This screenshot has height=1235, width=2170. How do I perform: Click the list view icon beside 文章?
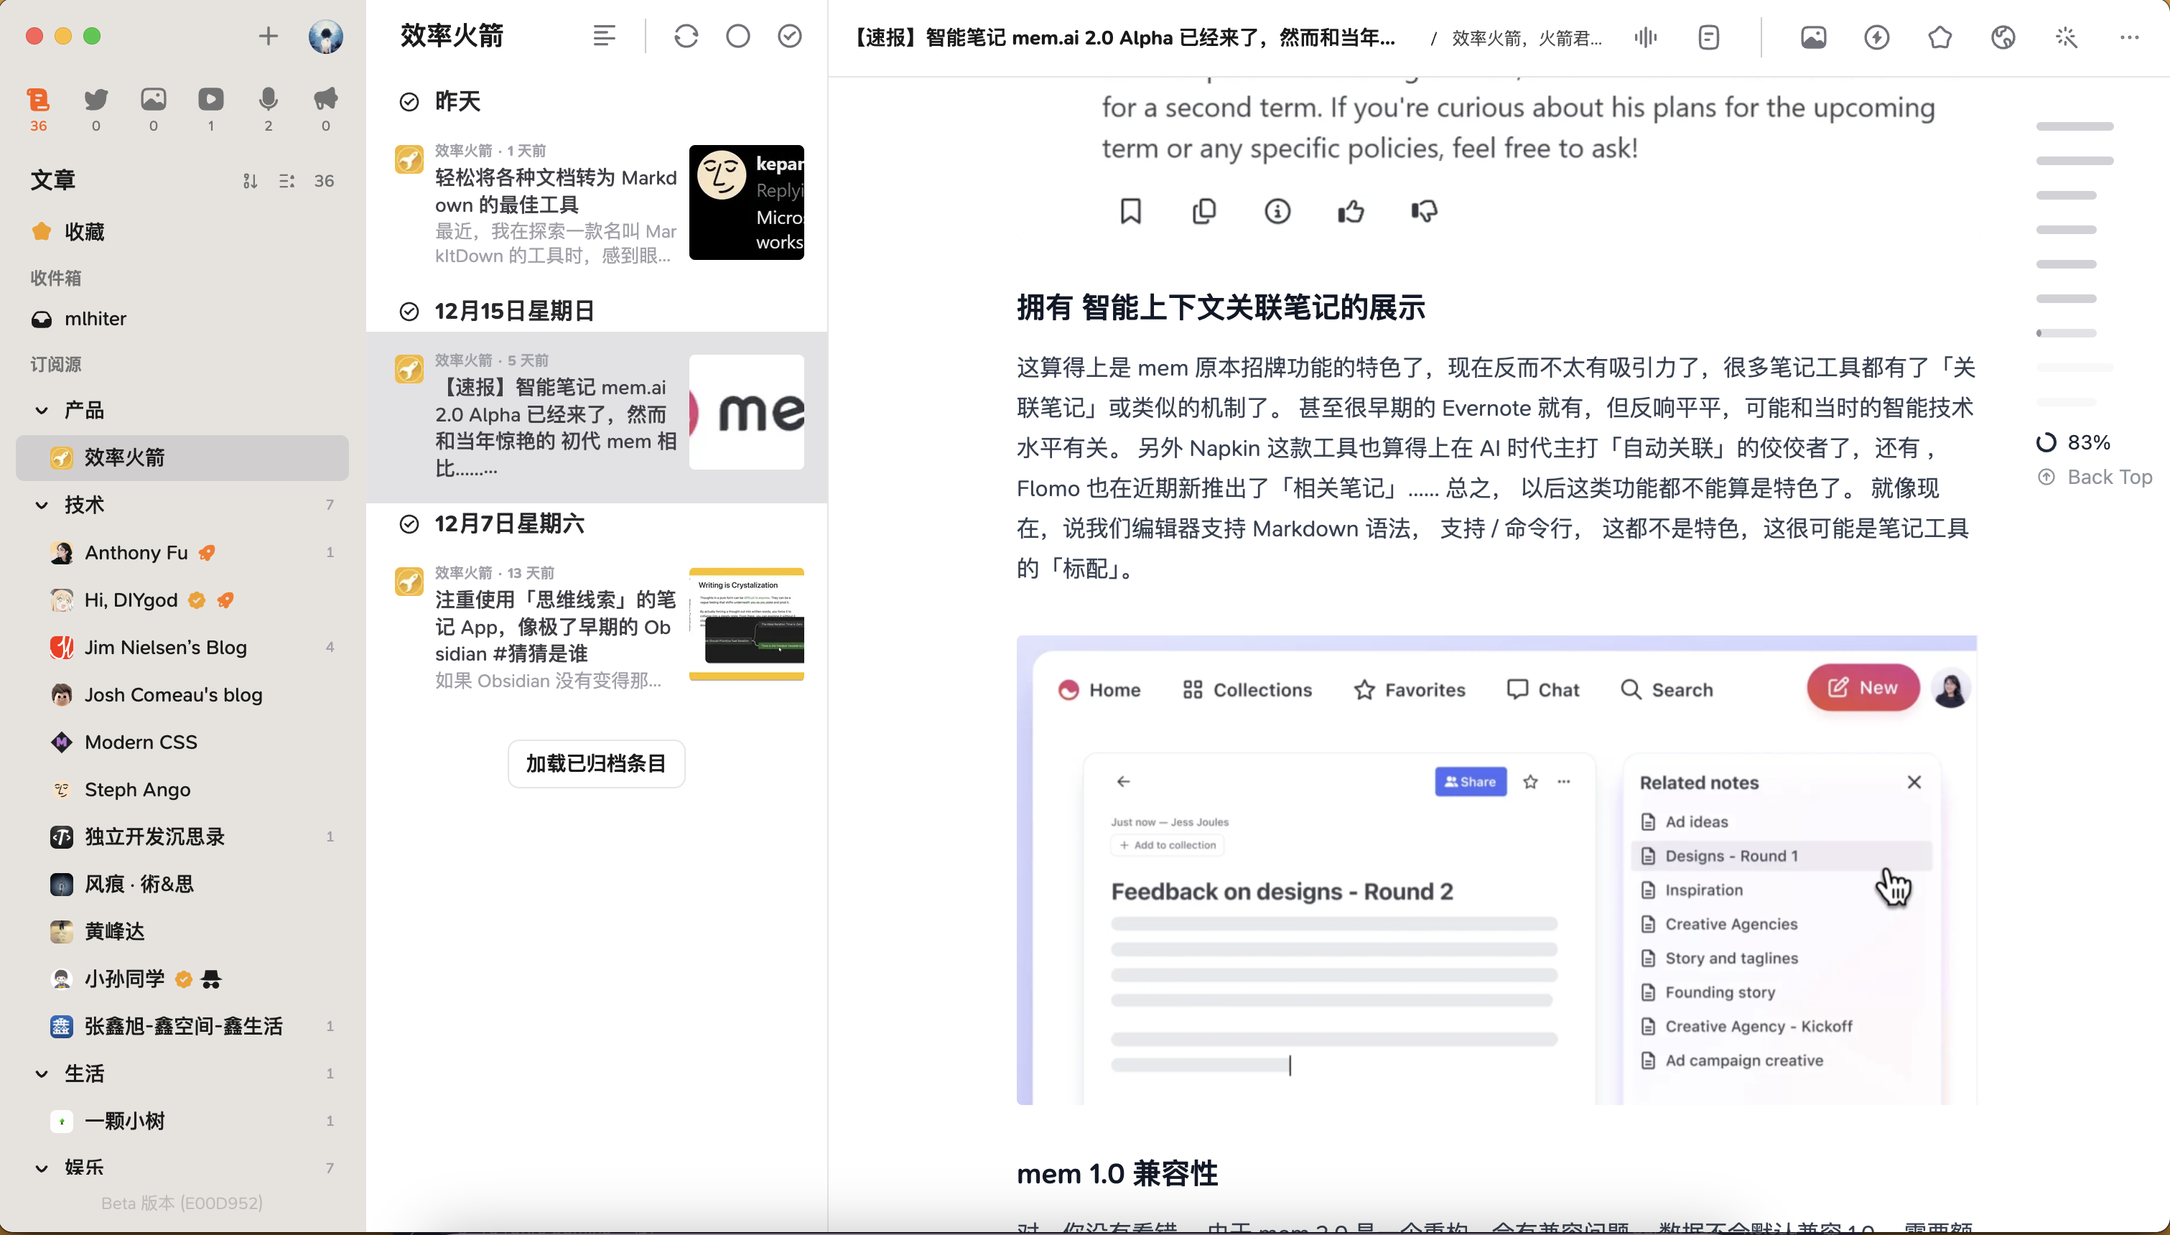287,181
